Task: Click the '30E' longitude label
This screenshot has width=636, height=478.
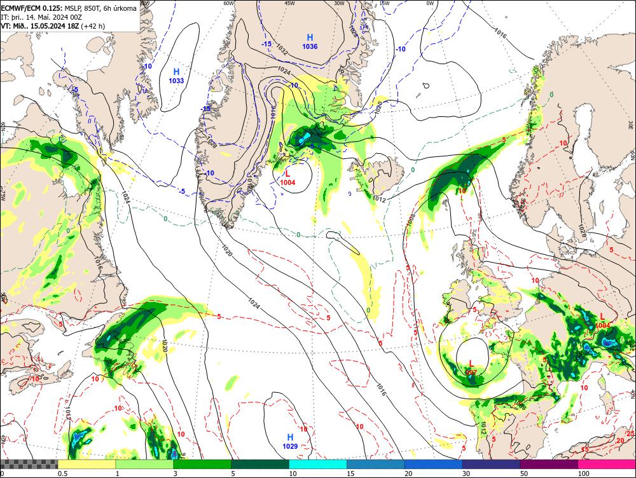Action: [x=632, y=124]
